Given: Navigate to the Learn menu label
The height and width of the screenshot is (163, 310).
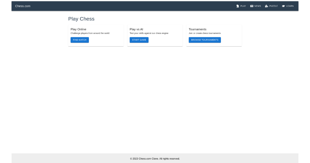Looking at the screenshot, I should pos(290,6).
